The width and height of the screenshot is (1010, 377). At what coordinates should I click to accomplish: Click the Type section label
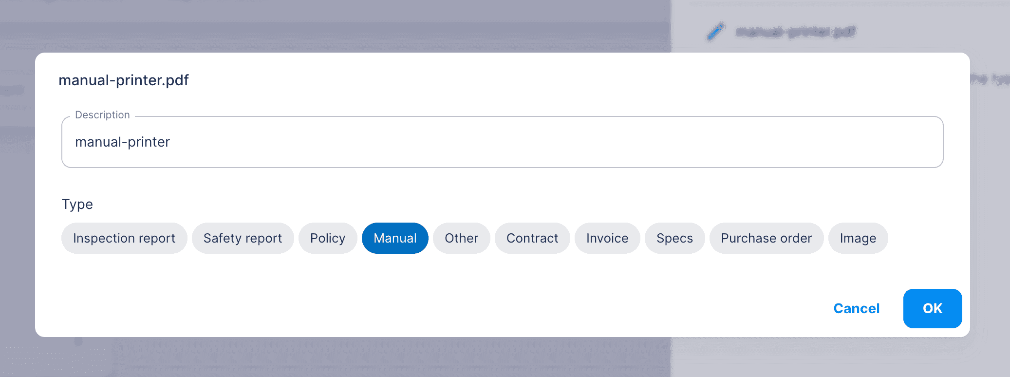77,205
